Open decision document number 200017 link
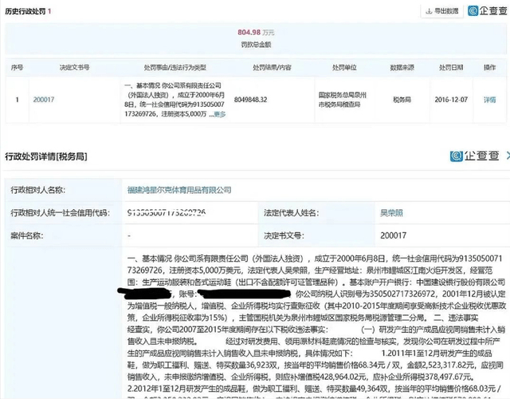This screenshot has height=399, width=510. [44, 100]
